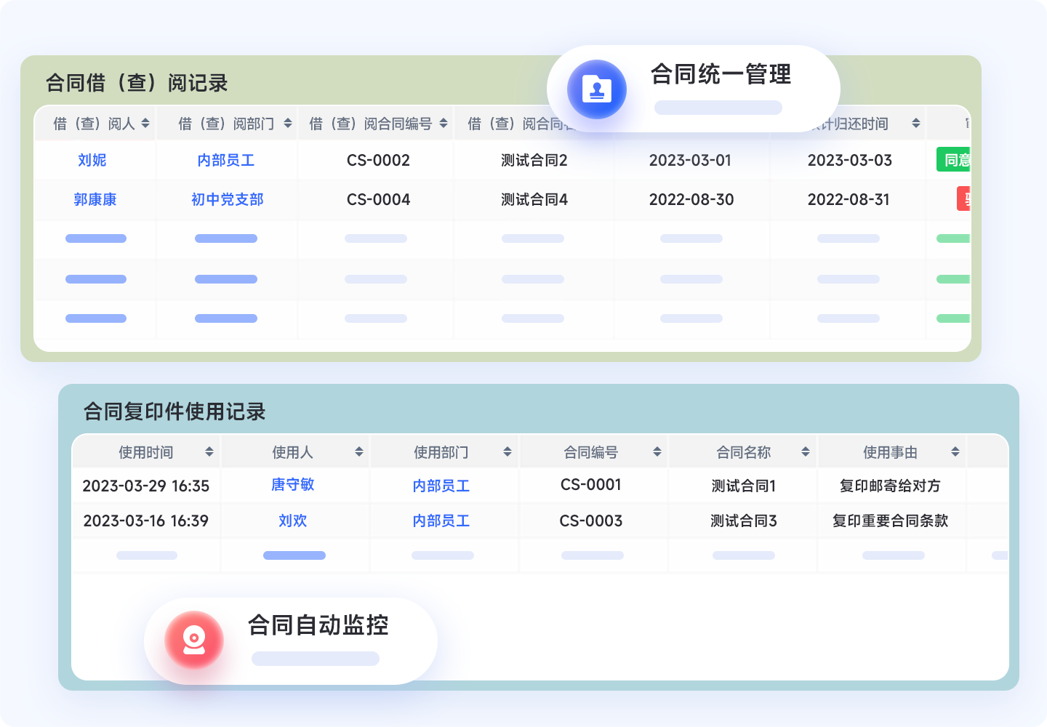This screenshot has height=727, width=1047.
Task: Select cell 测试合同1
Action: (x=744, y=486)
